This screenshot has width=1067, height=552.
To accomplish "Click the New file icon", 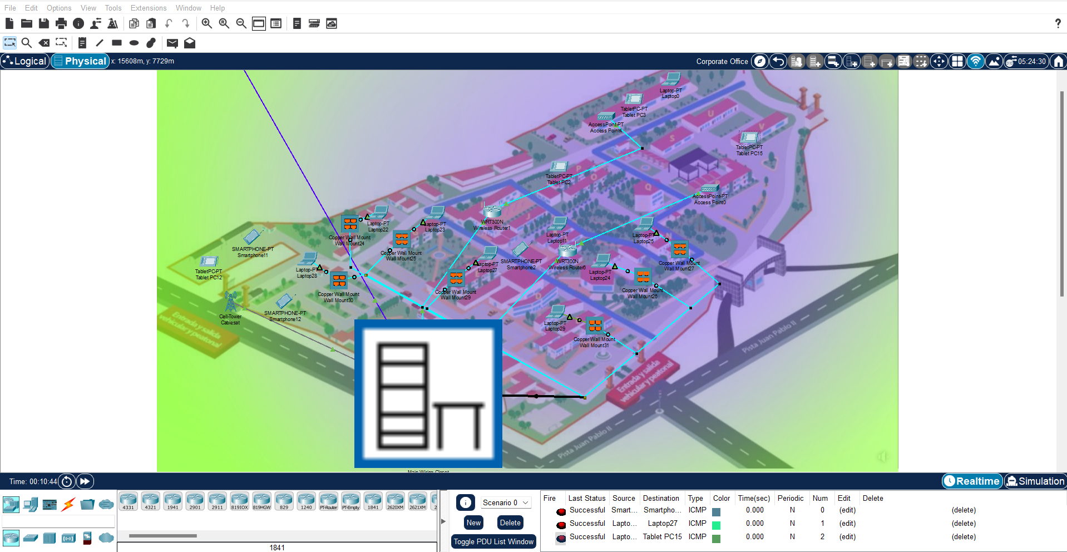I will click(9, 23).
